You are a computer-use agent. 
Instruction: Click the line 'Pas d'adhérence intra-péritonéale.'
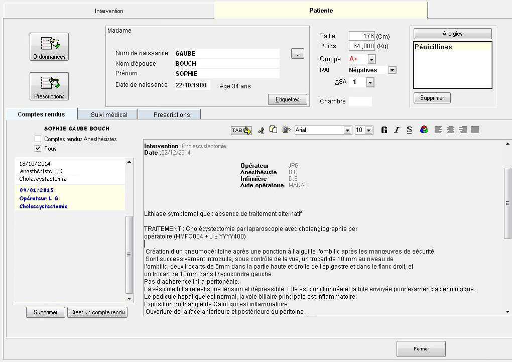coord(192,282)
